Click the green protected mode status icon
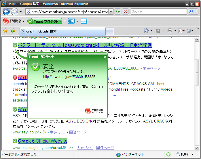The image size is (201, 159). tap(168, 154)
